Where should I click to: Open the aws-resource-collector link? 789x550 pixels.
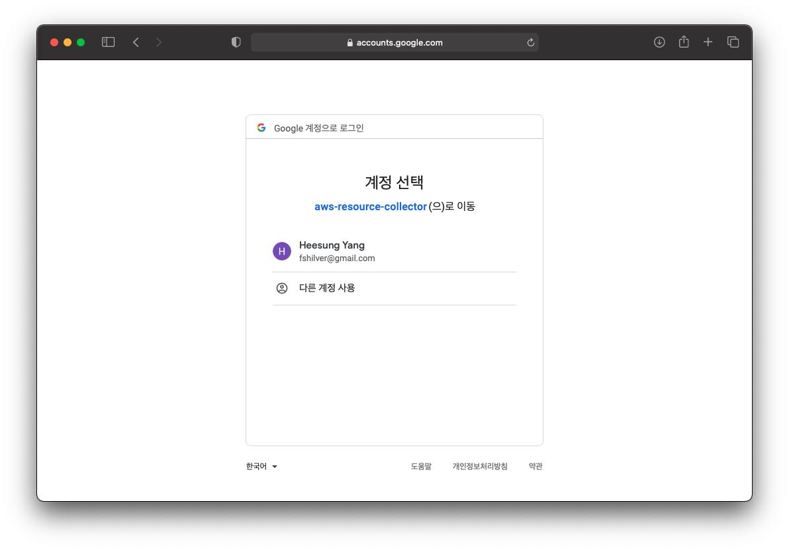point(371,207)
